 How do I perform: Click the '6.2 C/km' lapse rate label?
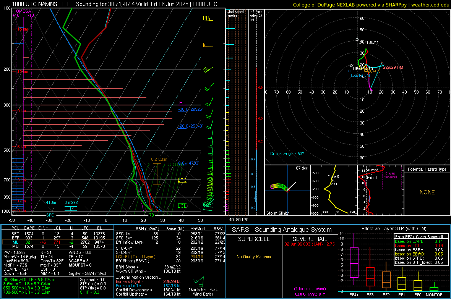(159, 159)
